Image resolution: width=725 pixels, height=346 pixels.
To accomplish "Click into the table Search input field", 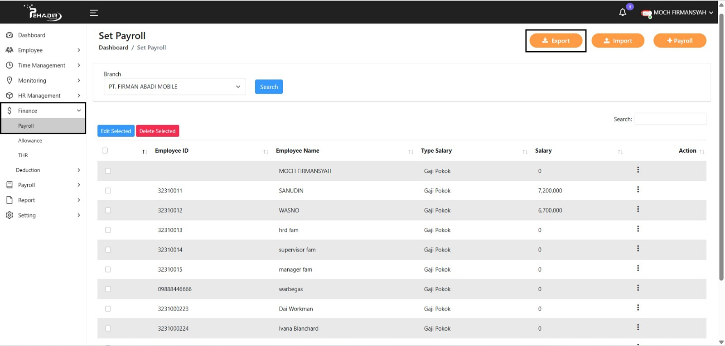I will (x=670, y=119).
